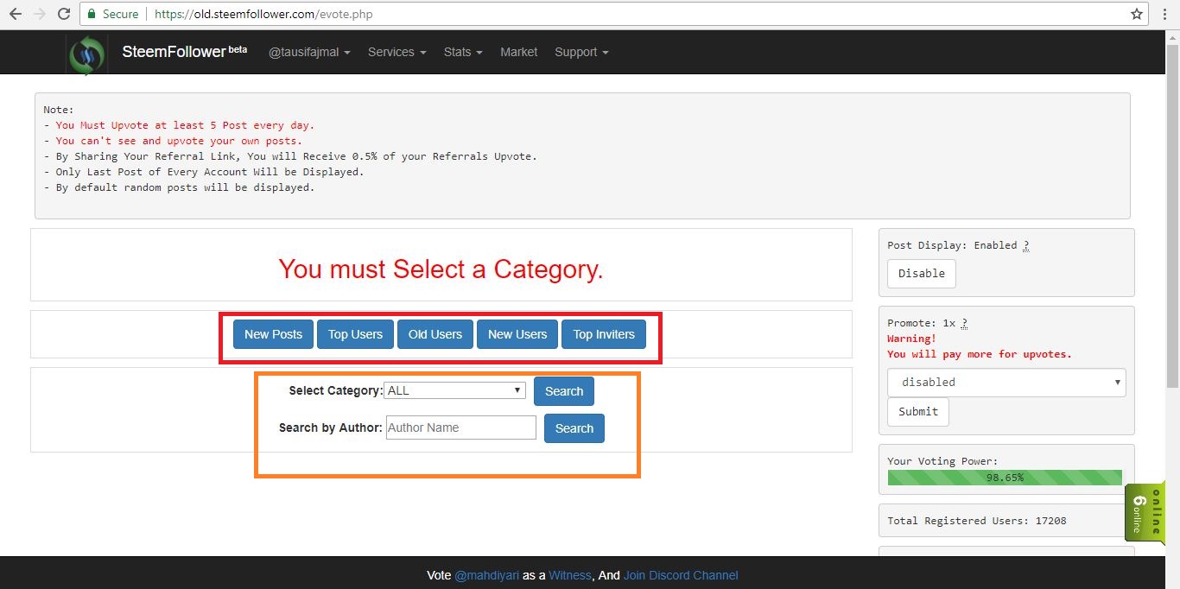Screen dimensions: 1180x589
Task: Click 'By Sharing Your Referral Link' note line
Action: pyautogui.click(x=296, y=156)
